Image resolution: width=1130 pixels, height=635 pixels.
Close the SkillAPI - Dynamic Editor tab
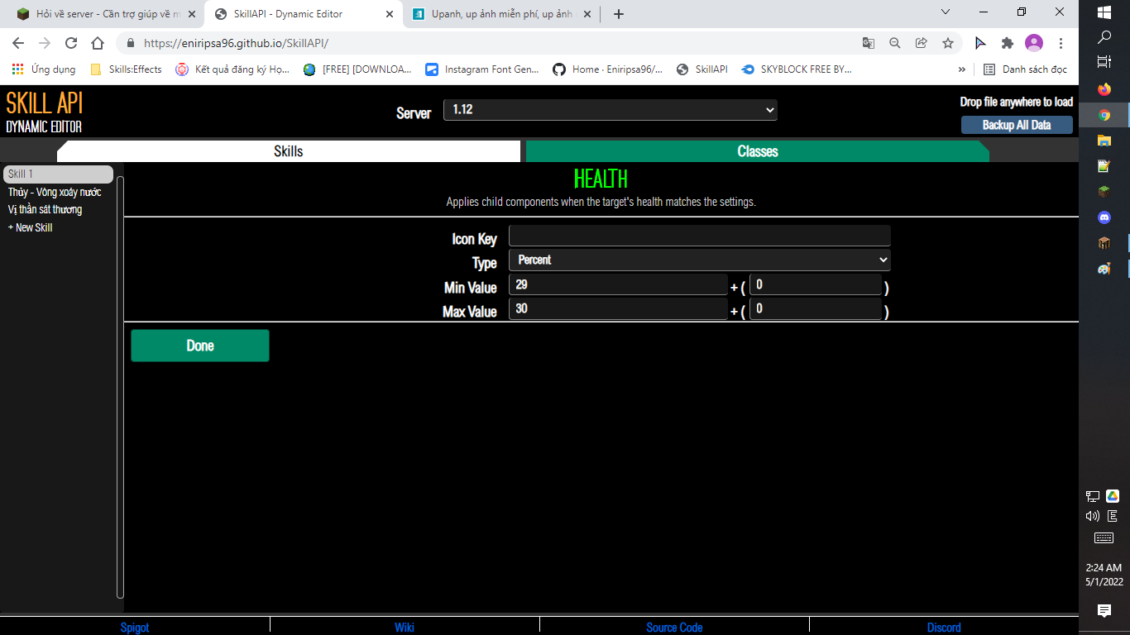(x=389, y=14)
